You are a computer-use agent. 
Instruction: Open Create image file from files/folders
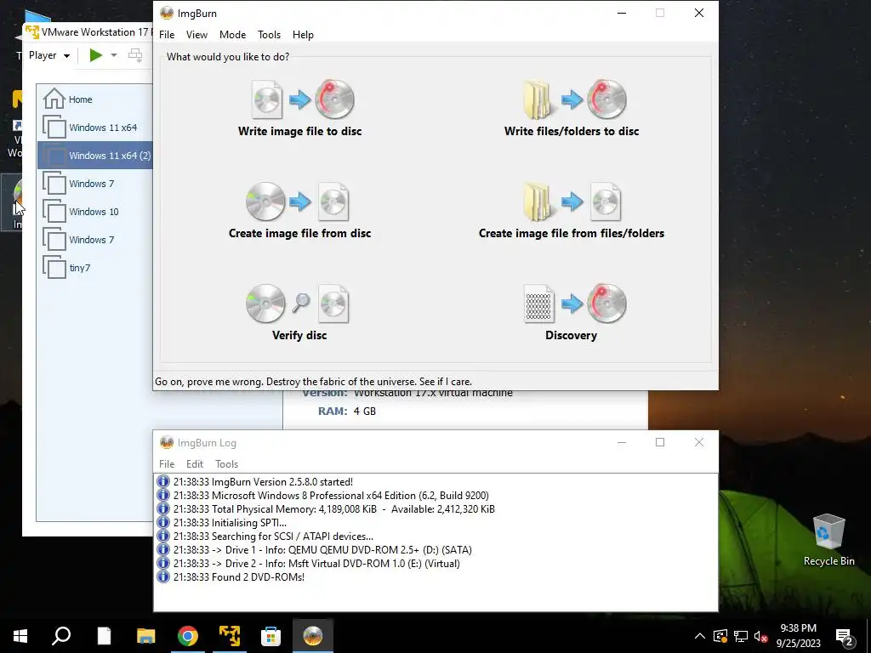point(572,211)
